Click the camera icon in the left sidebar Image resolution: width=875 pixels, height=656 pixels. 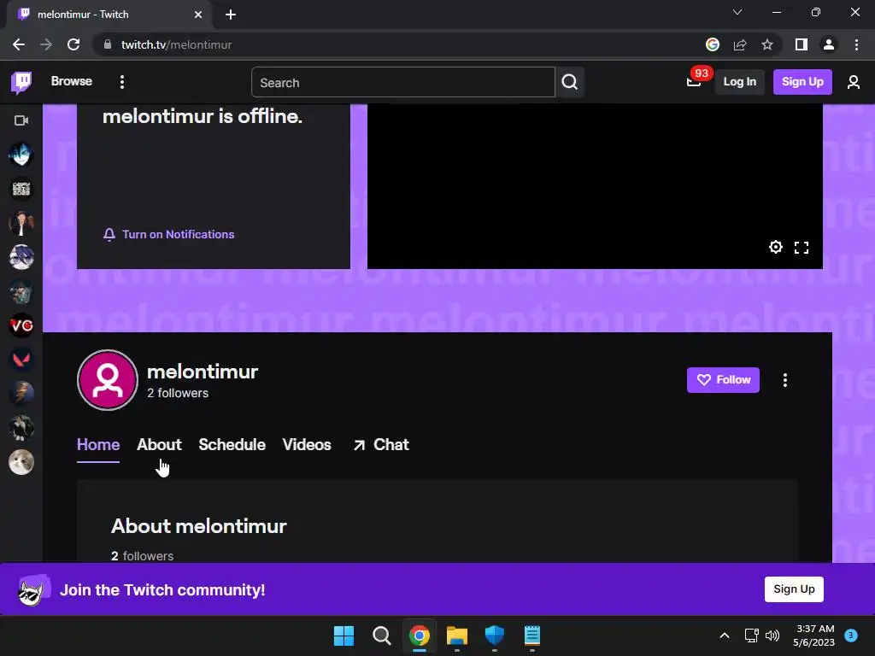pos(21,120)
